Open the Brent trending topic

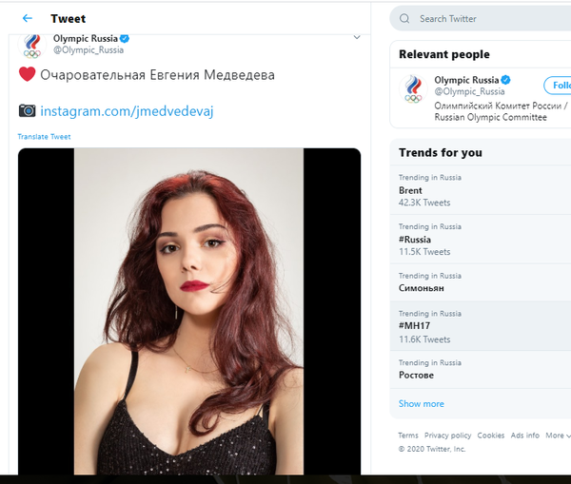tap(481, 190)
